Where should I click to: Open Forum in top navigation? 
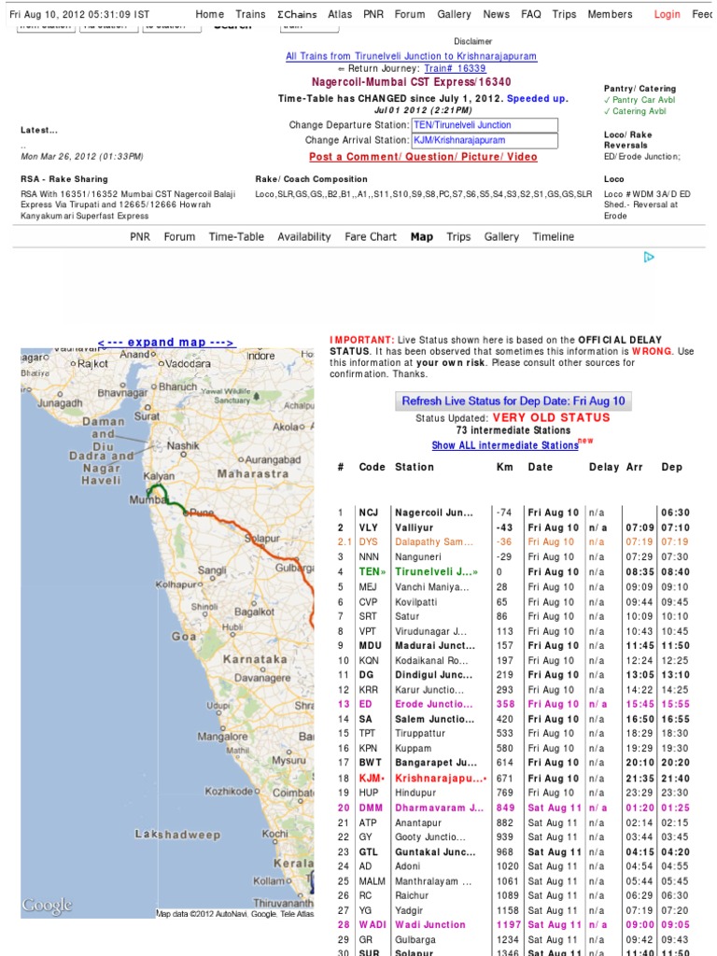point(410,14)
